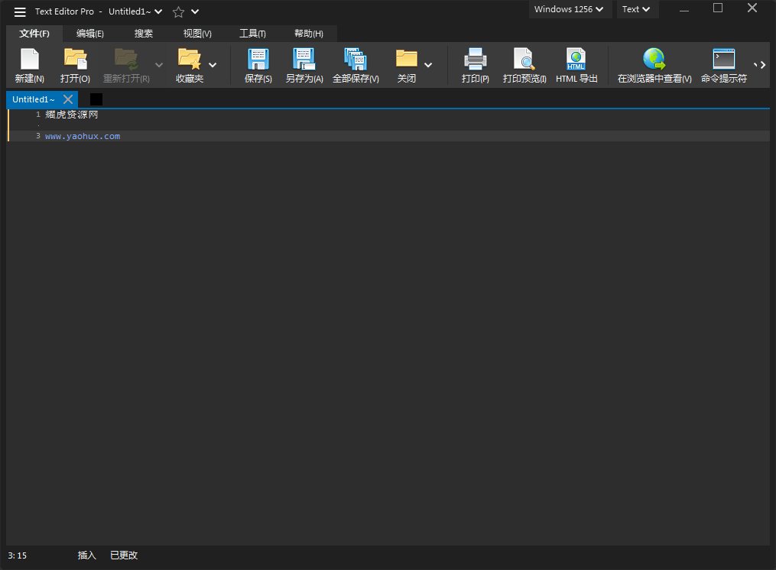This screenshot has width=776, height=570.
Task: Click the Print (打印) printer icon
Action: click(475, 60)
